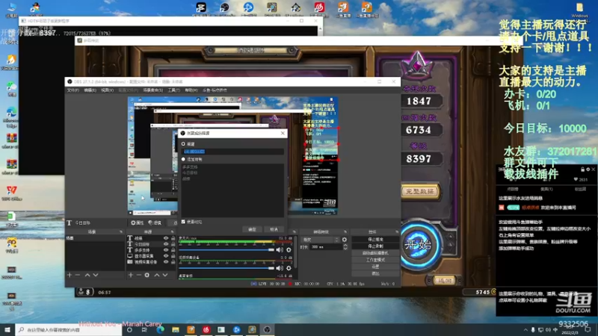
Task: Toggle the lock on the 战绩 source
Action: click(x=173, y=238)
